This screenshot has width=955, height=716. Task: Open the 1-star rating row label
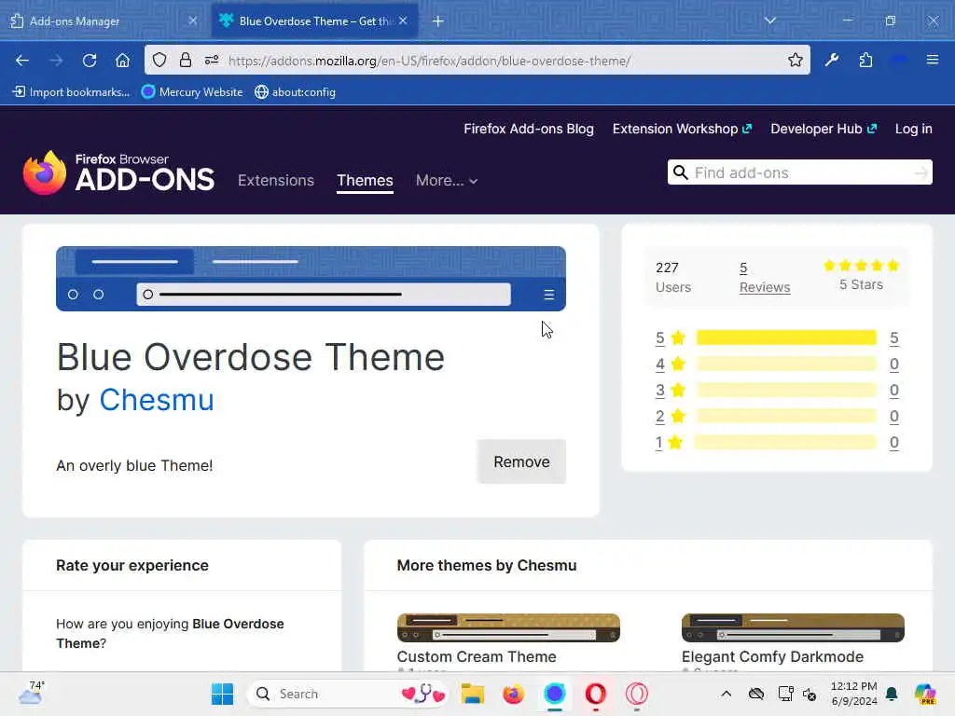670,442
